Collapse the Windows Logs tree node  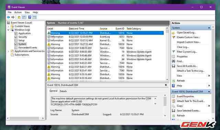[x=8, y=30]
